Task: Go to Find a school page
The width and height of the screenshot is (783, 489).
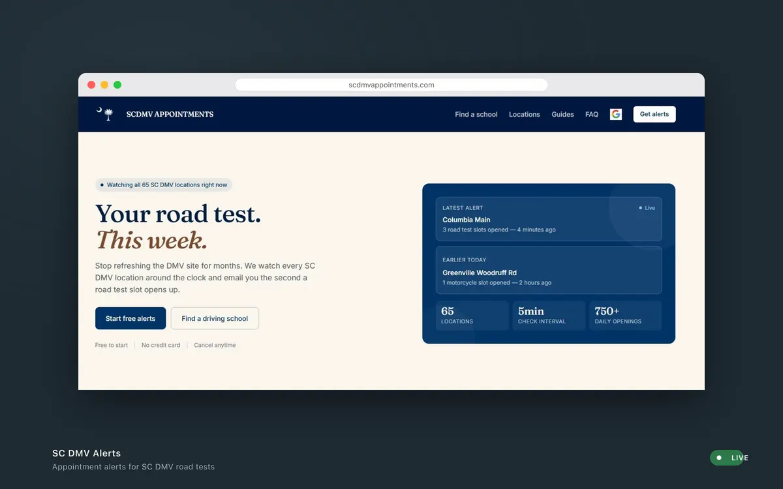Action: point(476,114)
